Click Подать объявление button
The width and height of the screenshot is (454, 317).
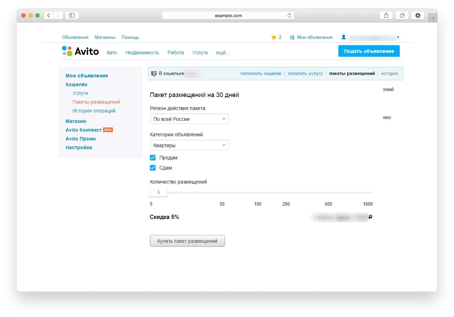click(x=369, y=51)
